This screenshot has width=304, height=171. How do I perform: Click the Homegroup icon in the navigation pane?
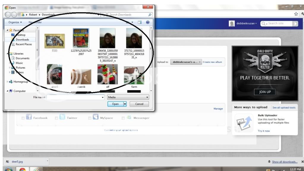(11, 82)
